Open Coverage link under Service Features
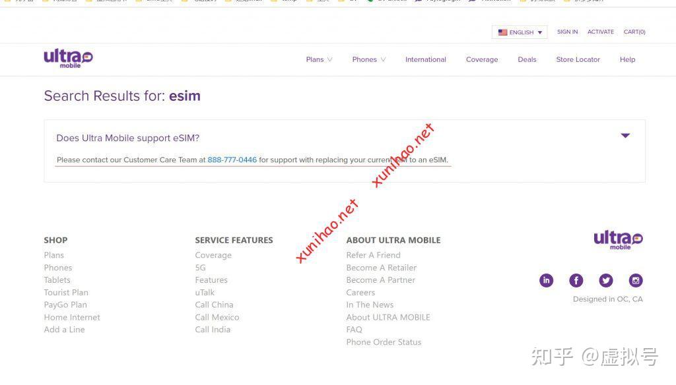 [213, 255]
